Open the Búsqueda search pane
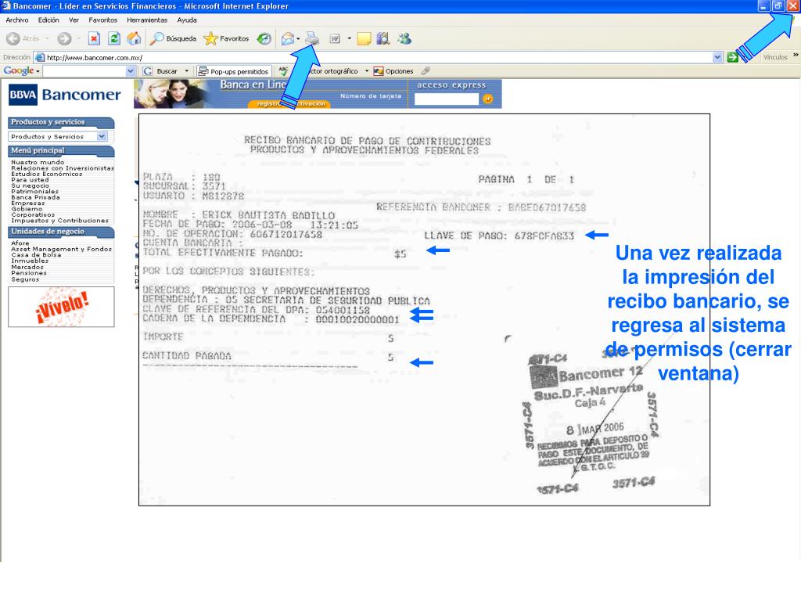 click(174, 38)
